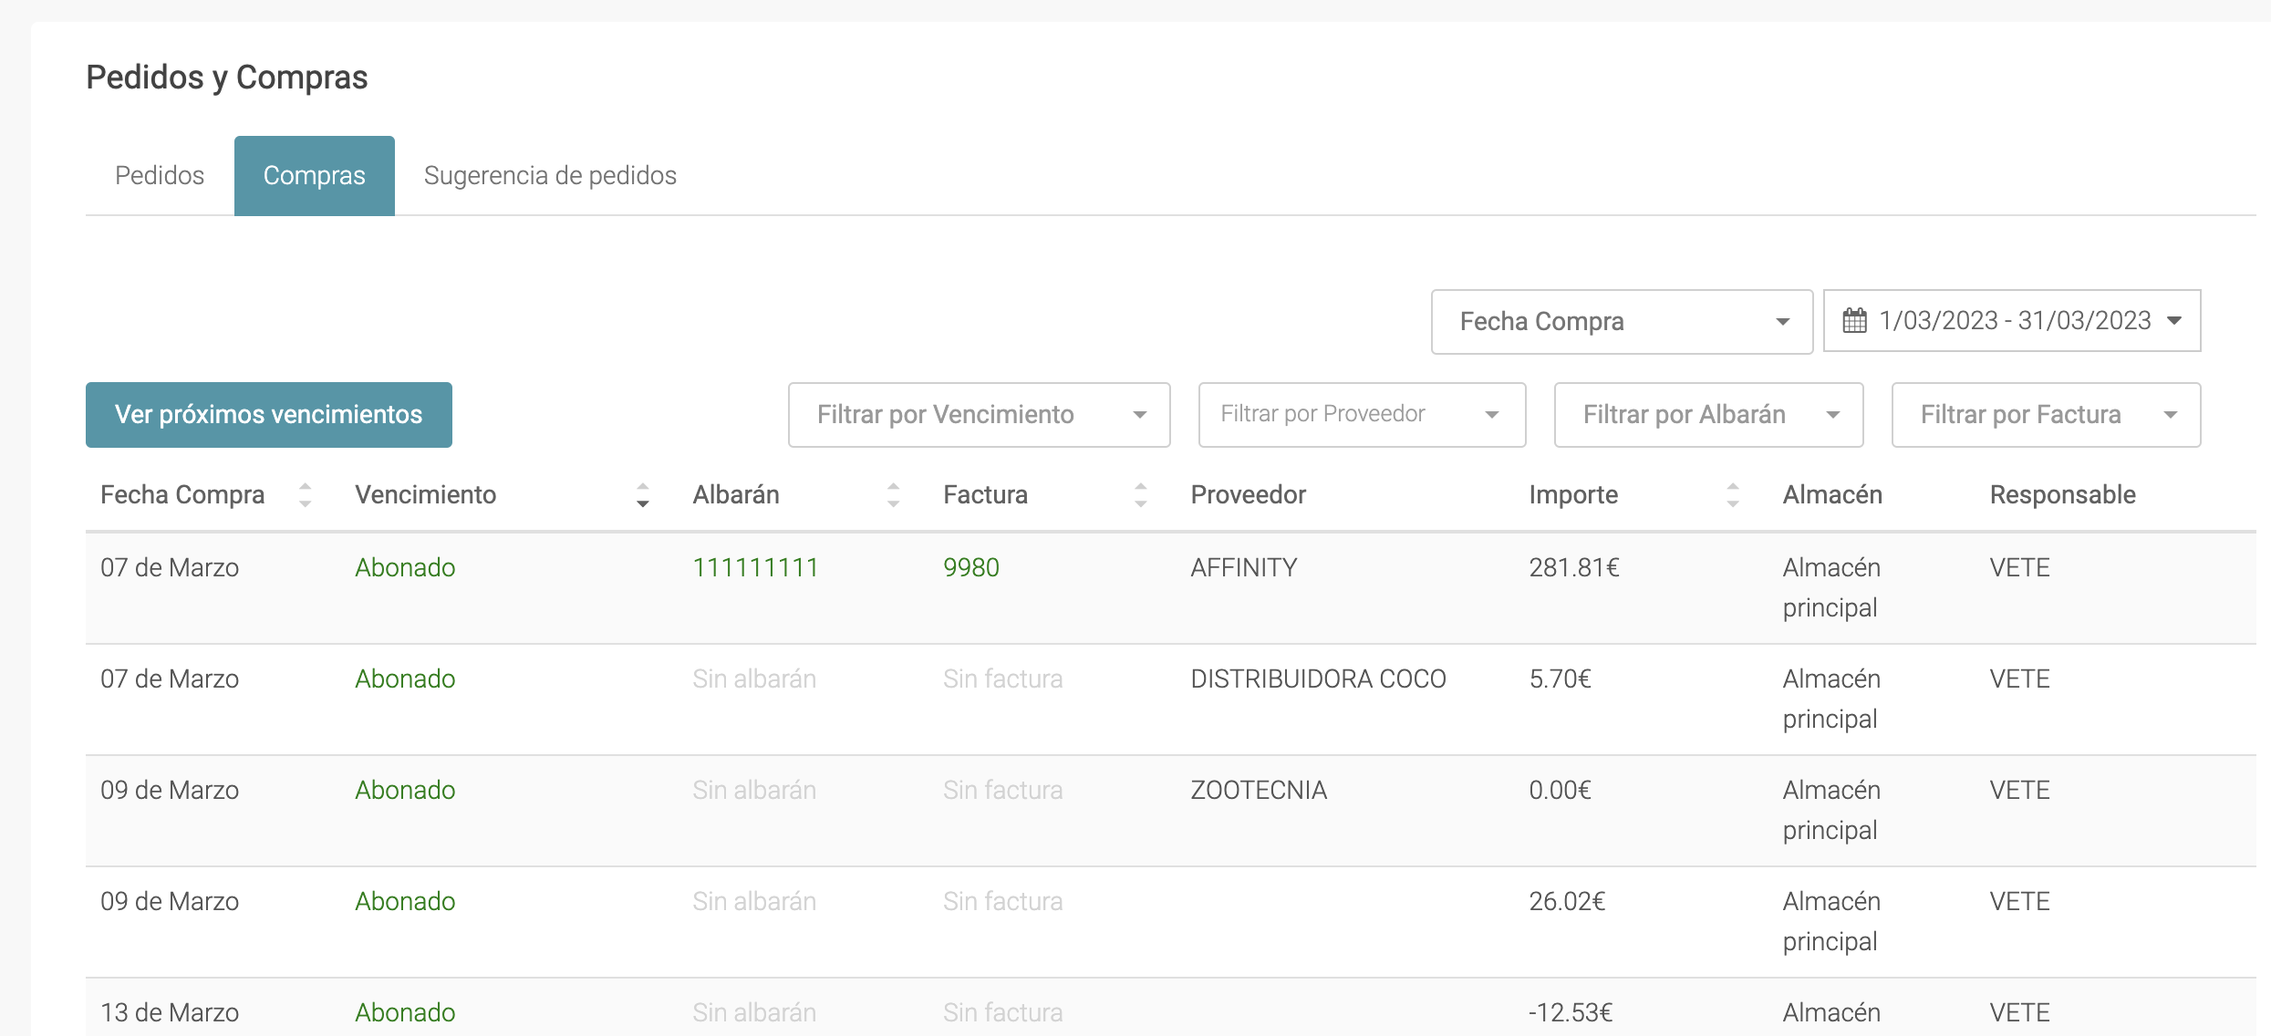Sort table by Importe arrows
This screenshot has height=1036, width=2271.
(x=1732, y=495)
